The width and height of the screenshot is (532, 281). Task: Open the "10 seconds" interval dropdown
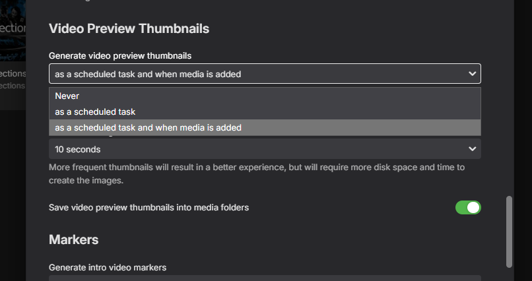[x=265, y=149]
